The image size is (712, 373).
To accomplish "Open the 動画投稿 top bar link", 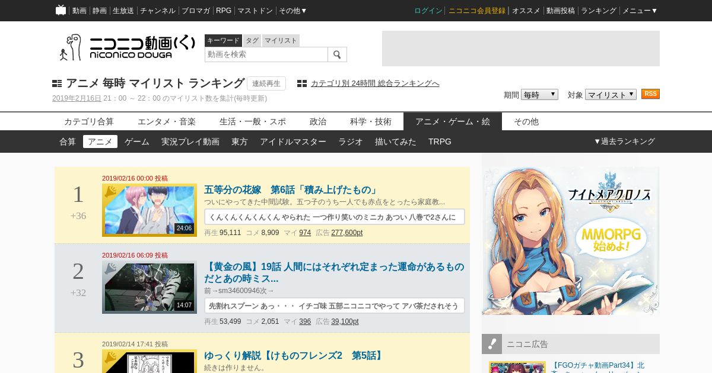I will tap(561, 11).
